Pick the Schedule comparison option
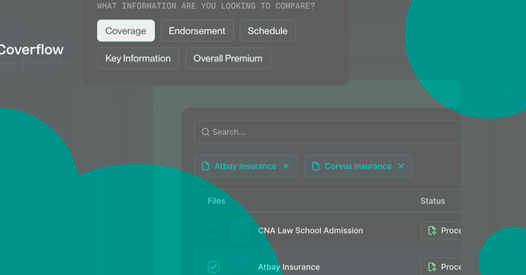Screen dimensions: 526x275 pos(267,31)
